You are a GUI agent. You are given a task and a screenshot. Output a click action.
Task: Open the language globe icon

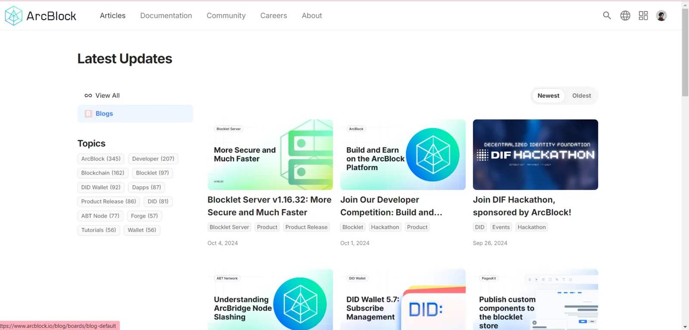625,16
